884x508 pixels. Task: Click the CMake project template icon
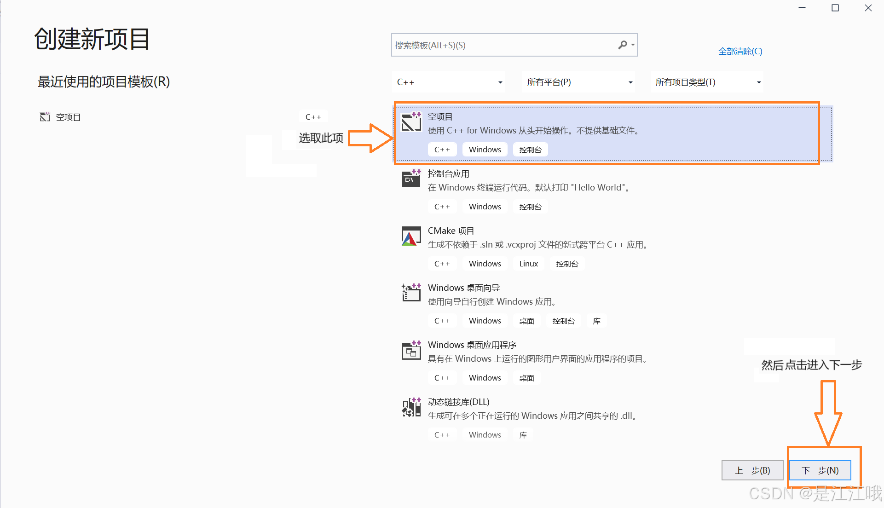point(411,236)
